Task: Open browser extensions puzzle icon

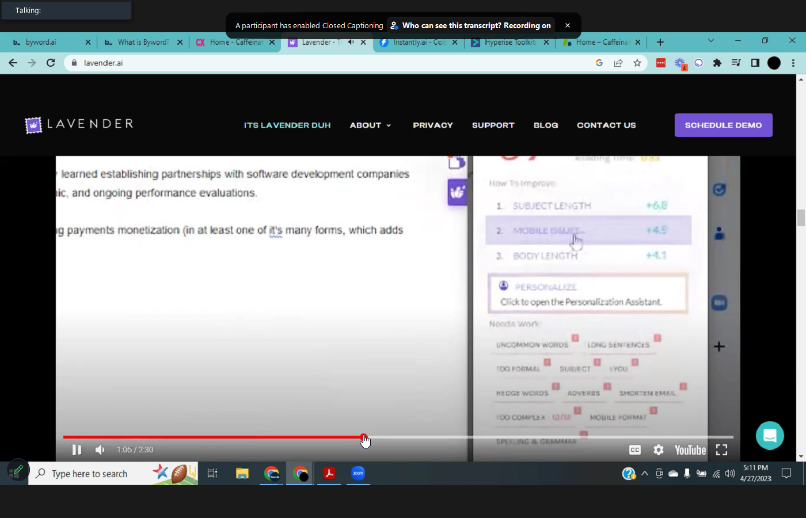Action: (x=717, y=63)
